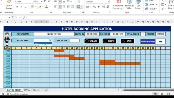Toggle middle vertical alignment

[60, 2]
